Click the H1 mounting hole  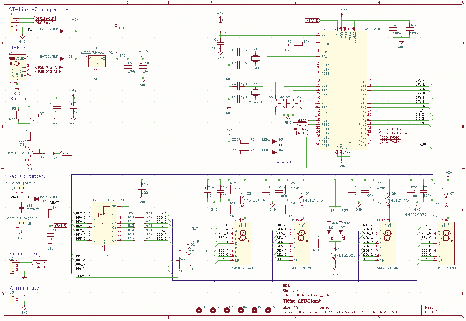199,310
